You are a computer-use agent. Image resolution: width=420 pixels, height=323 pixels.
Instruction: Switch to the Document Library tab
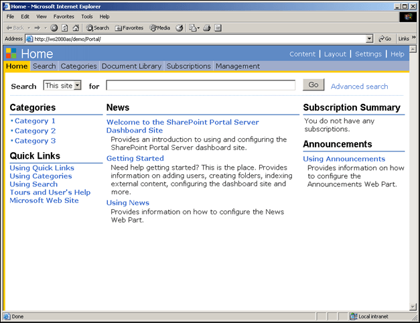point(131,66)
